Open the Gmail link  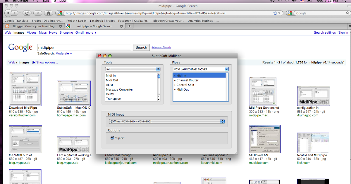(80, 33)
